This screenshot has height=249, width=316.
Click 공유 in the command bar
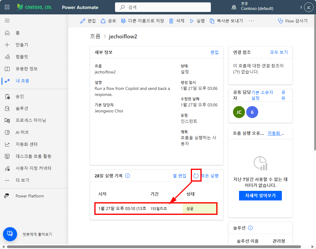point(108,21)
